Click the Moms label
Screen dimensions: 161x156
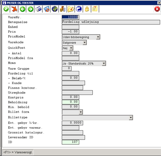click(12, 63)
